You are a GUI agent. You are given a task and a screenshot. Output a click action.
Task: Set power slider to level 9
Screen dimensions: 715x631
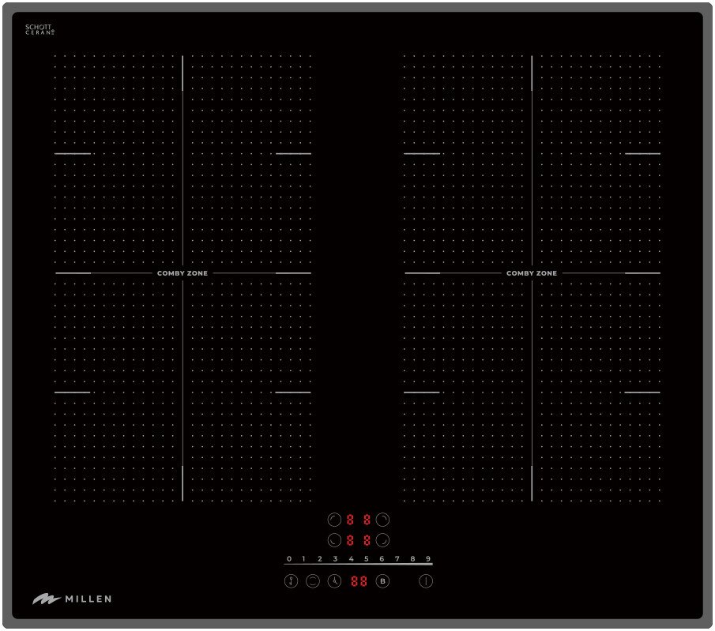[x=428, y=559]
